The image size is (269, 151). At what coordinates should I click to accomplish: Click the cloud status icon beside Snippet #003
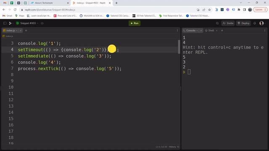coord(42,23)
